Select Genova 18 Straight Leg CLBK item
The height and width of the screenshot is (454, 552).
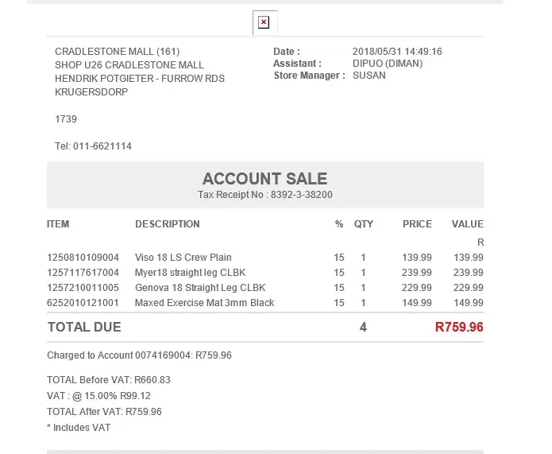199,288
